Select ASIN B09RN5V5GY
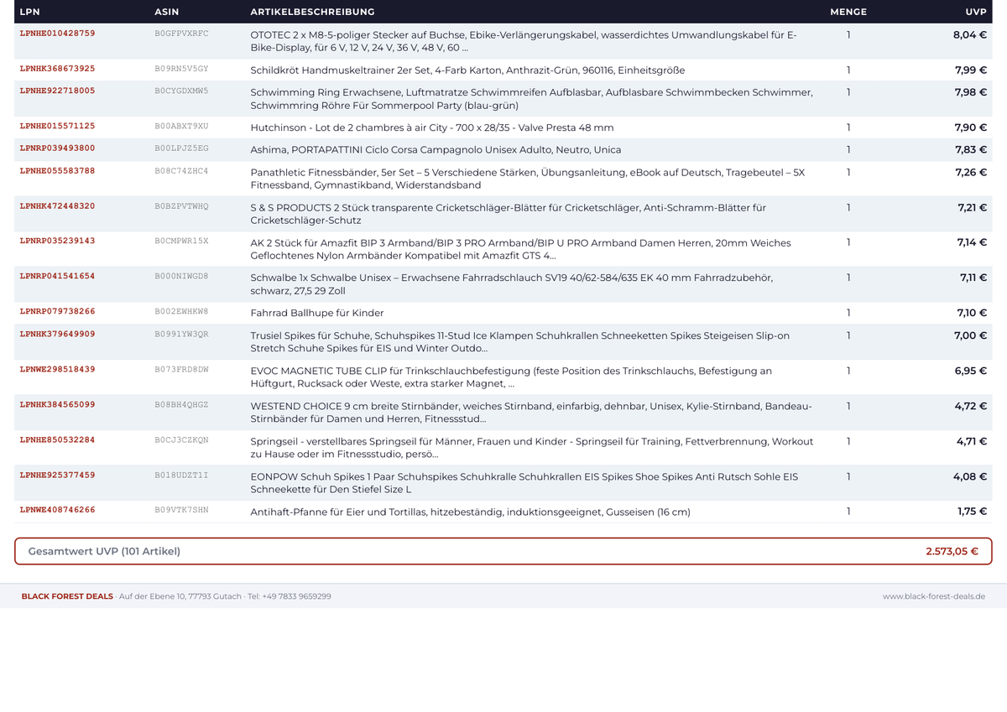Screen dimensions: 1007x712 point(181,69)
